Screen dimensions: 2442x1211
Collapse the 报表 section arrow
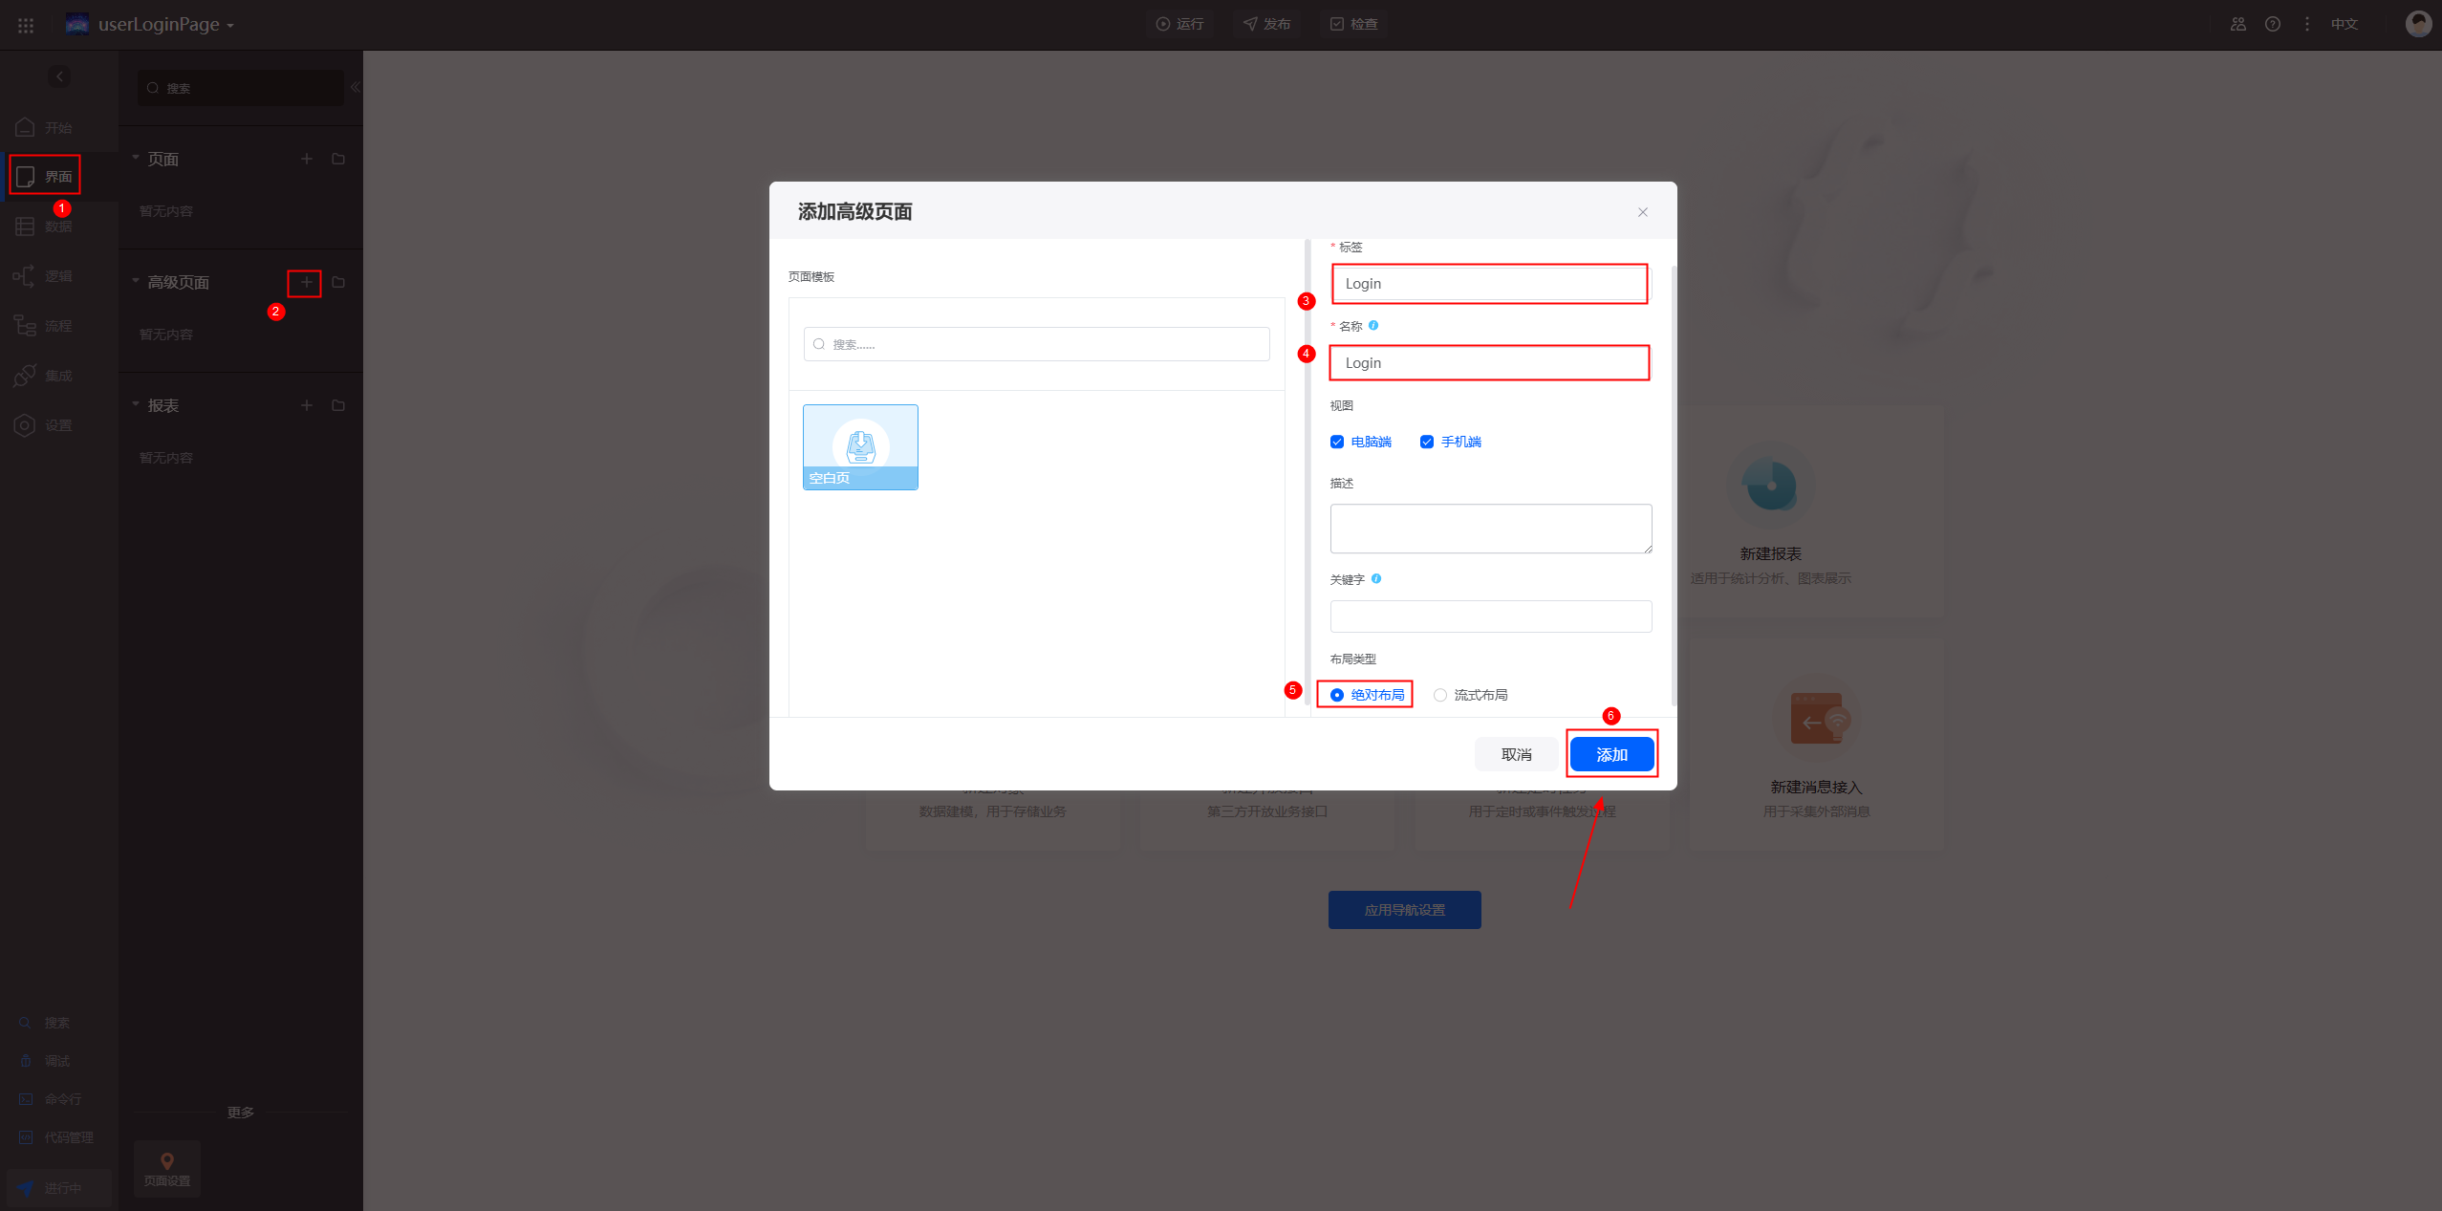coord(136,404)
